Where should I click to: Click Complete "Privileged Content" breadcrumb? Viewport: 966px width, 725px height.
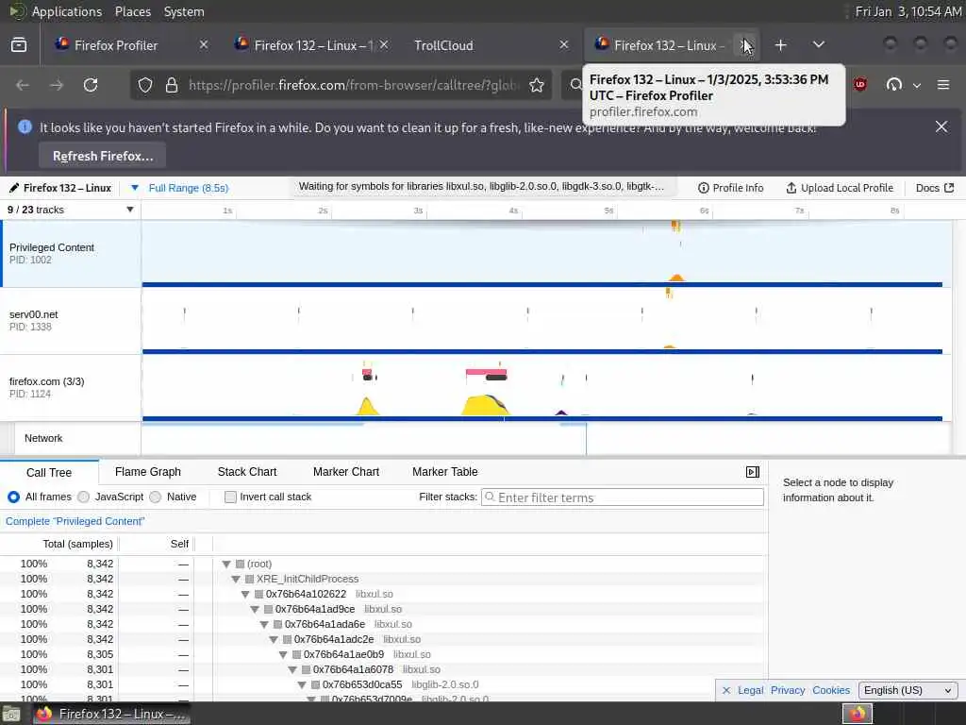pos(75,521)
